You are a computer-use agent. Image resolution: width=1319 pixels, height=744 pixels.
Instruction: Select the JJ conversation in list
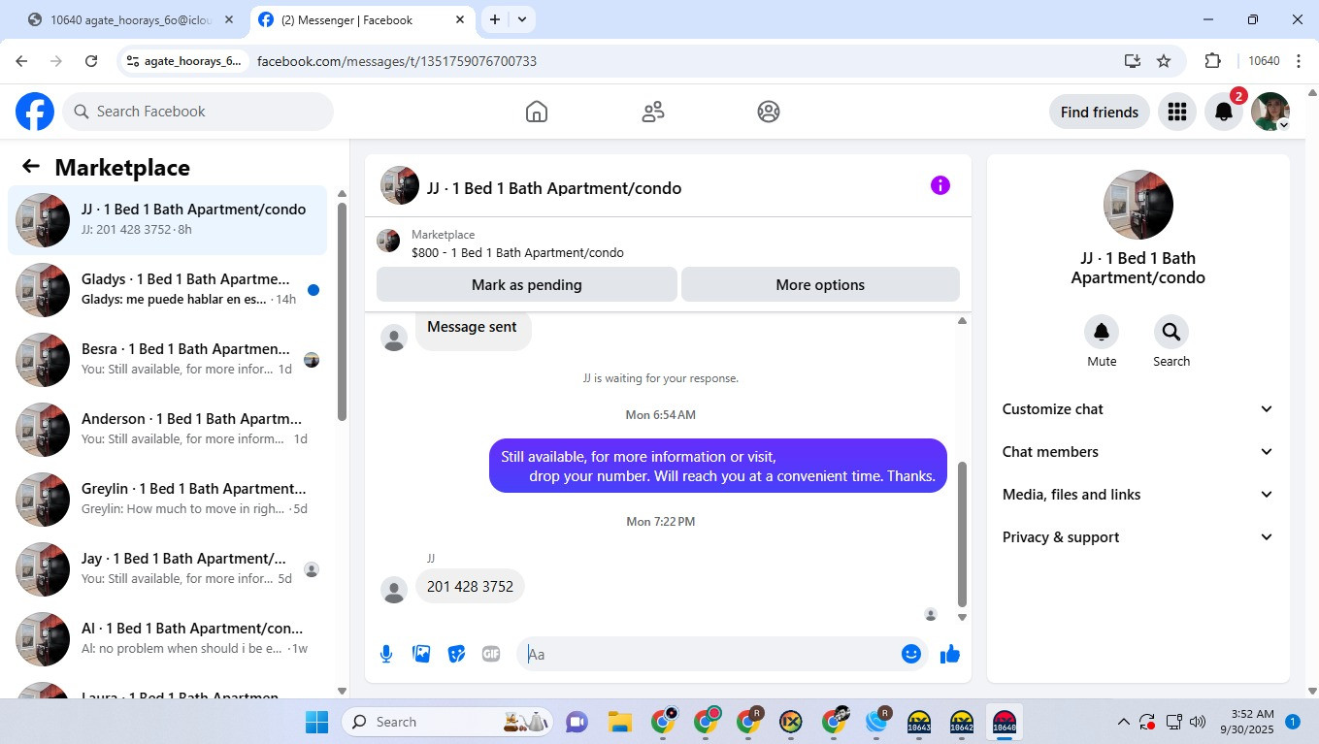pos(167,220)
